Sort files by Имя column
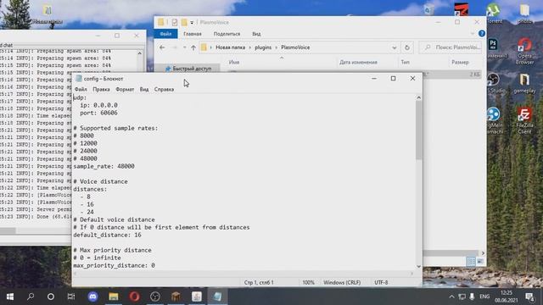543x305 pixels. pyautogui.click(x=234, y=62)
